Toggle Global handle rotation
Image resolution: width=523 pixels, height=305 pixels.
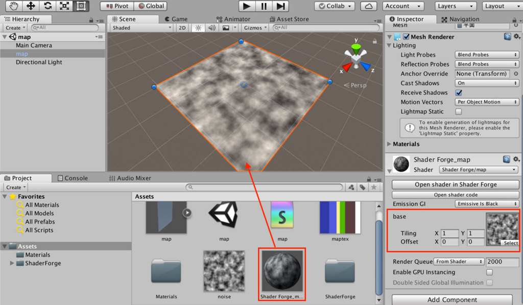[x=151, y=6]
